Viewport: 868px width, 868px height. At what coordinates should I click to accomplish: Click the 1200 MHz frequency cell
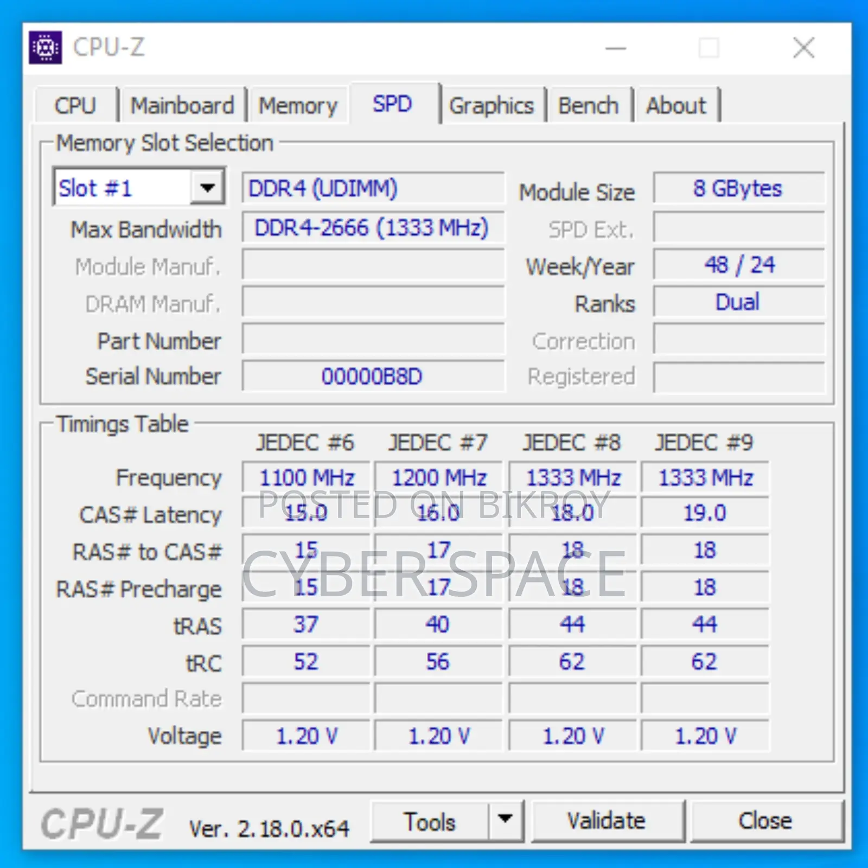tap(439, 477)
